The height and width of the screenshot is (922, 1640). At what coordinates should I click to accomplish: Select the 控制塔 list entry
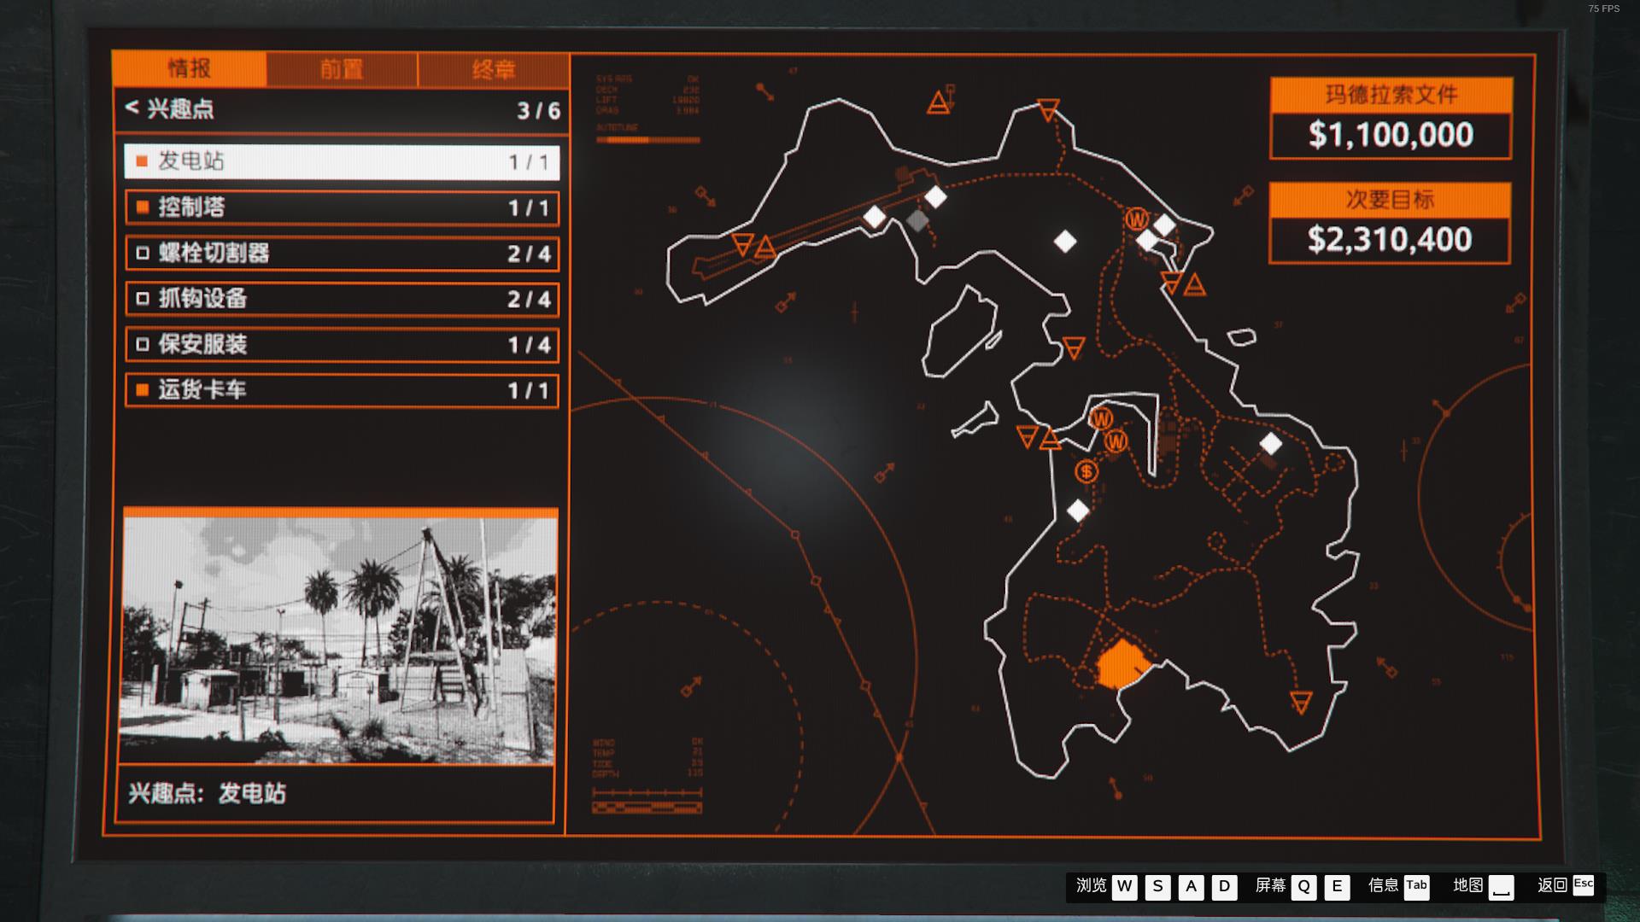pos(342,207)
